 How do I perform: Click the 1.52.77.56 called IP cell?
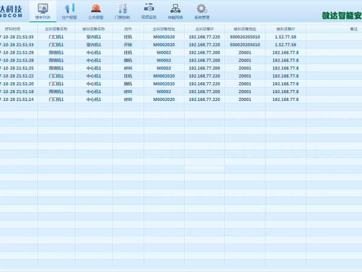click(285, 37)
